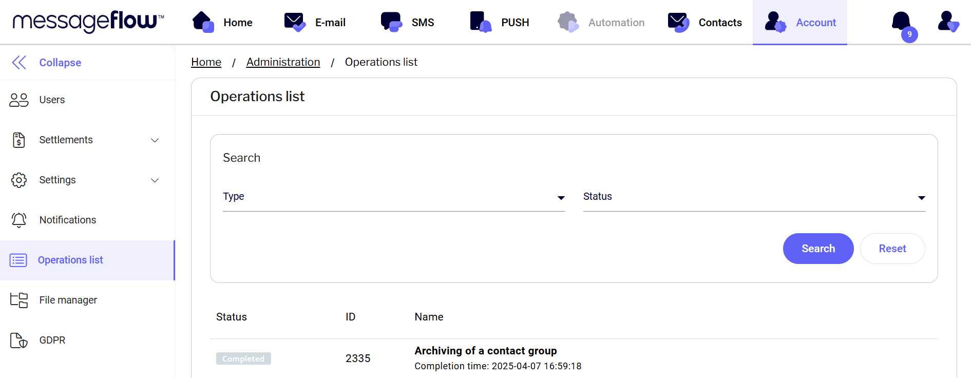The height and width of the screenshot is (378, 971).
Task: Open the Type filter dropdown
Action: pos(393,197)
